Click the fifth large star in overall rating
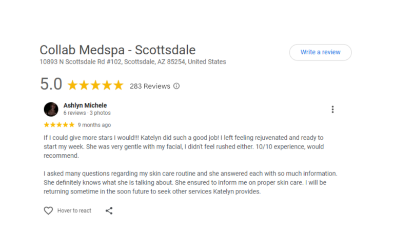This screenshot has height=236, width=394. point(118,85)
